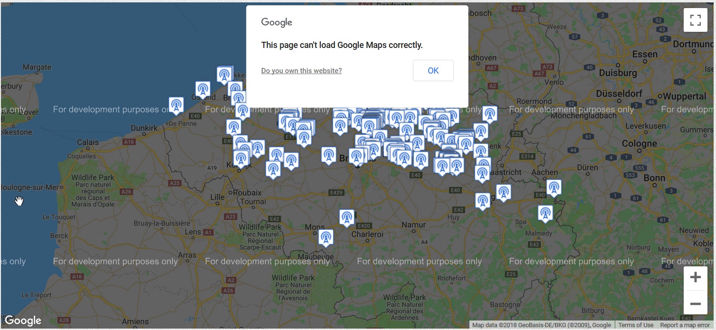
Task: Click the OK button in the dialog
Action: click(433, 71)
